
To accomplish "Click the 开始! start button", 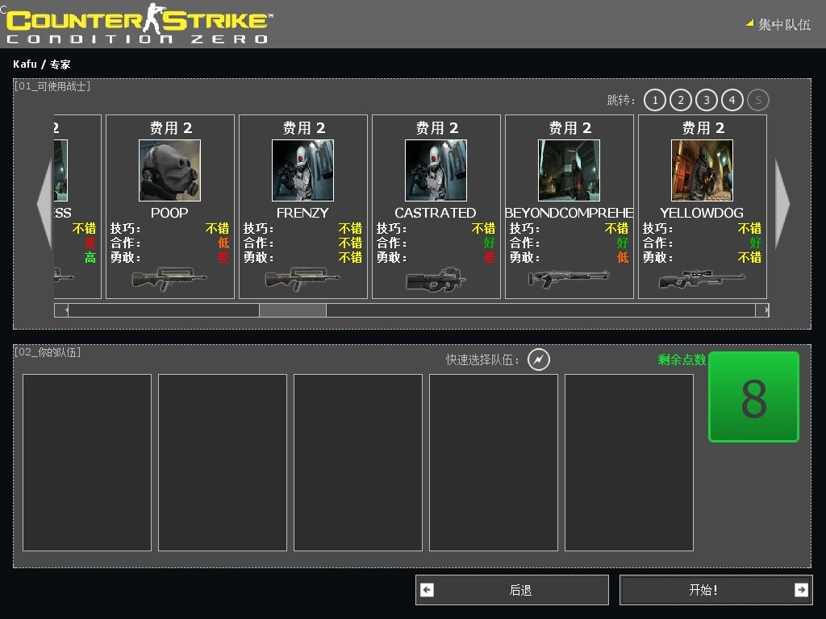I will point(716,590).
